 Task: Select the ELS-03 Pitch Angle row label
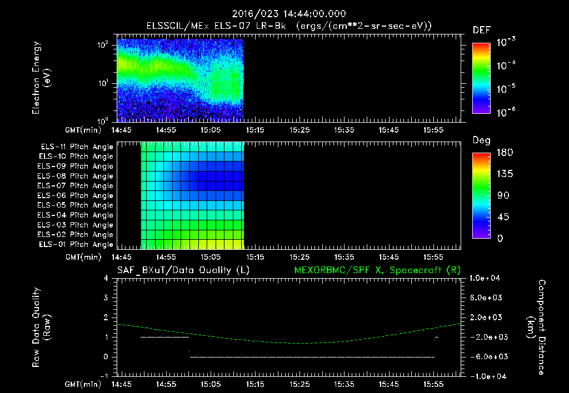76,225
